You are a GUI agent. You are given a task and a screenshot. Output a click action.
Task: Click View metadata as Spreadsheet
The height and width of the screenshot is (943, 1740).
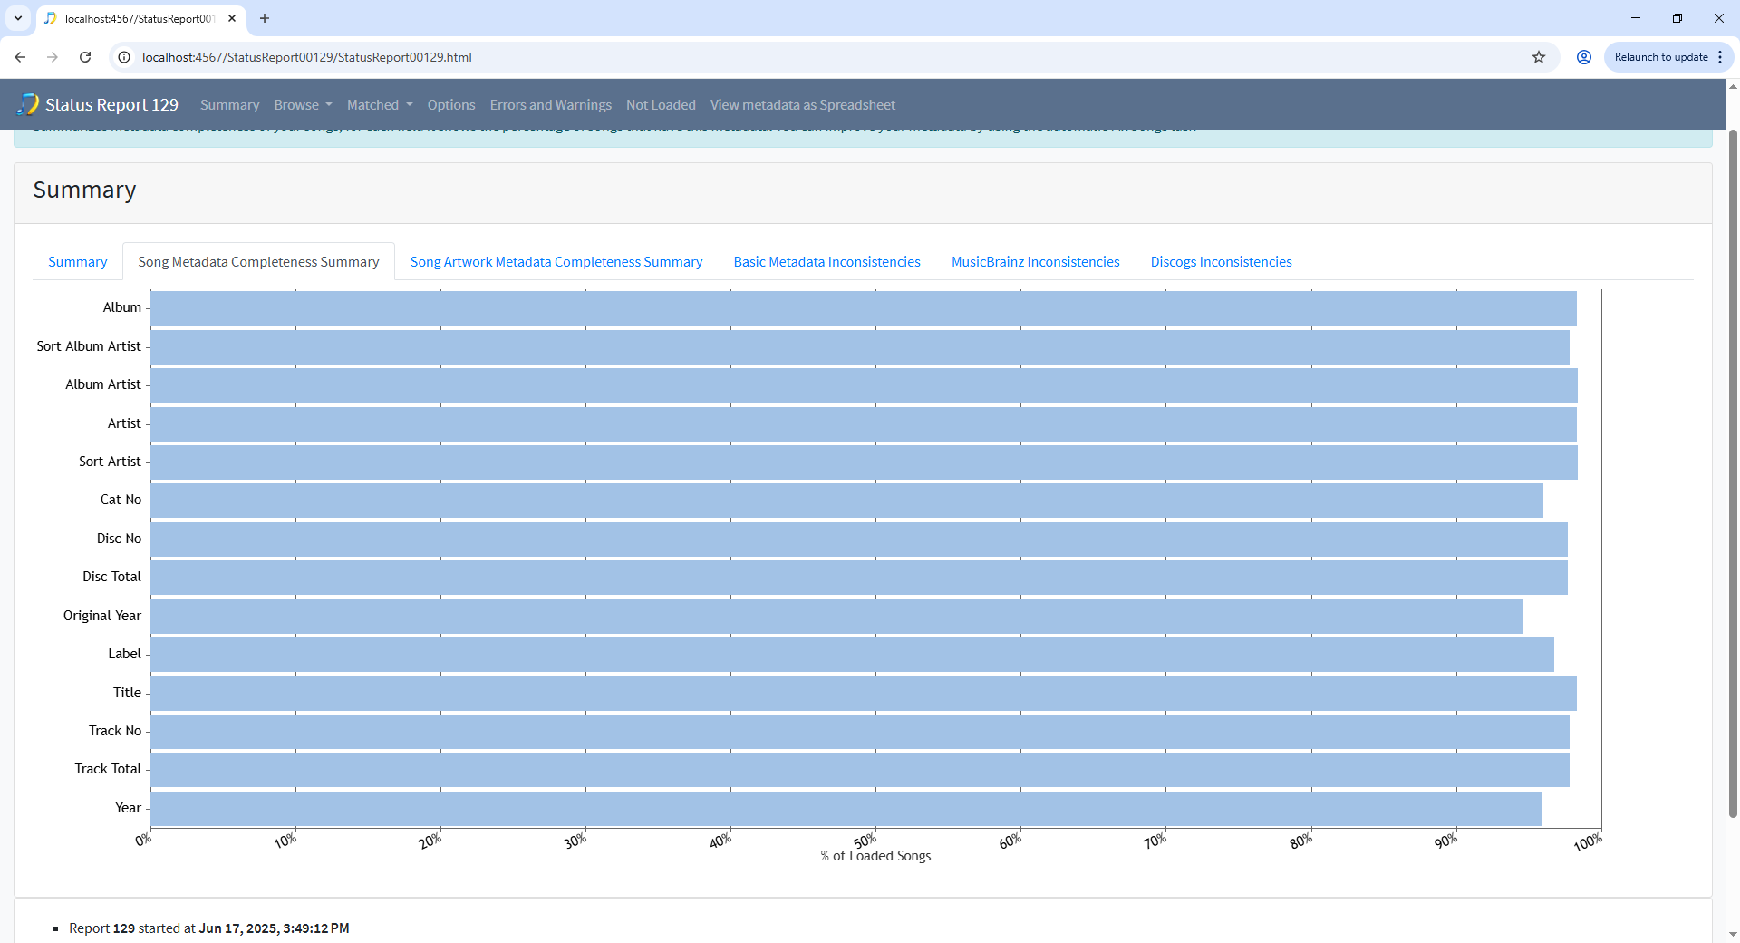tap(803, 105)
